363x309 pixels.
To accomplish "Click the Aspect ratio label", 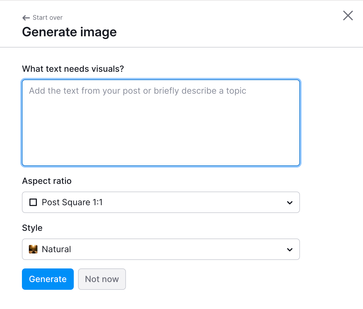I will [47, 181].
